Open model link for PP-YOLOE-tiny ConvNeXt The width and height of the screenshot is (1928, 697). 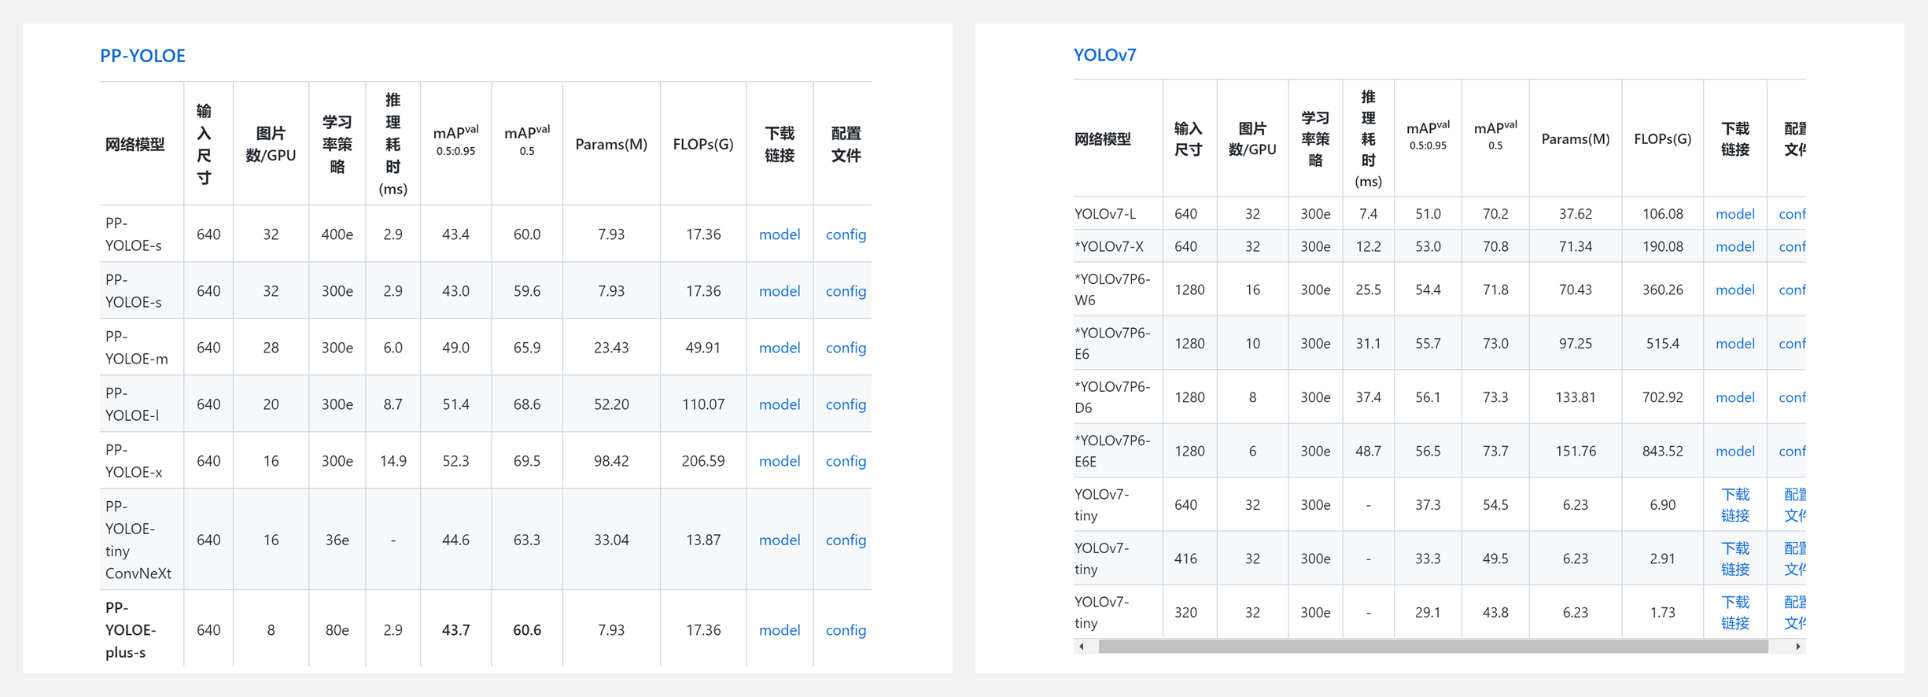pyautogui.click(x=780, y=540)
